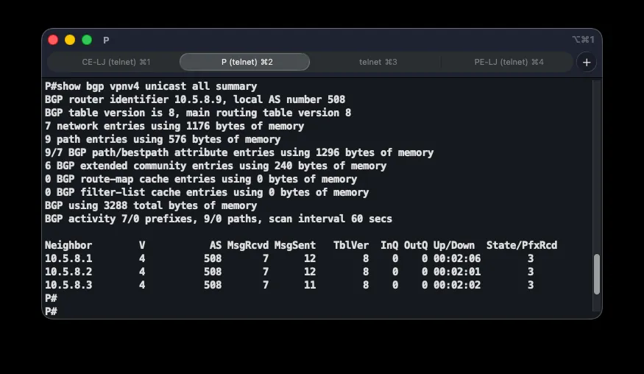644x374 pixels.
Task: Click uptime value 00:02:02
Action: click(x=457, y=285)
